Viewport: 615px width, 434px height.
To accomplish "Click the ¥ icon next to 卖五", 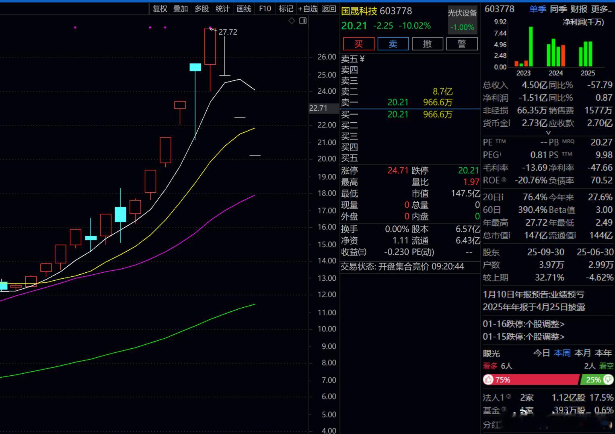I will point(362,58).
